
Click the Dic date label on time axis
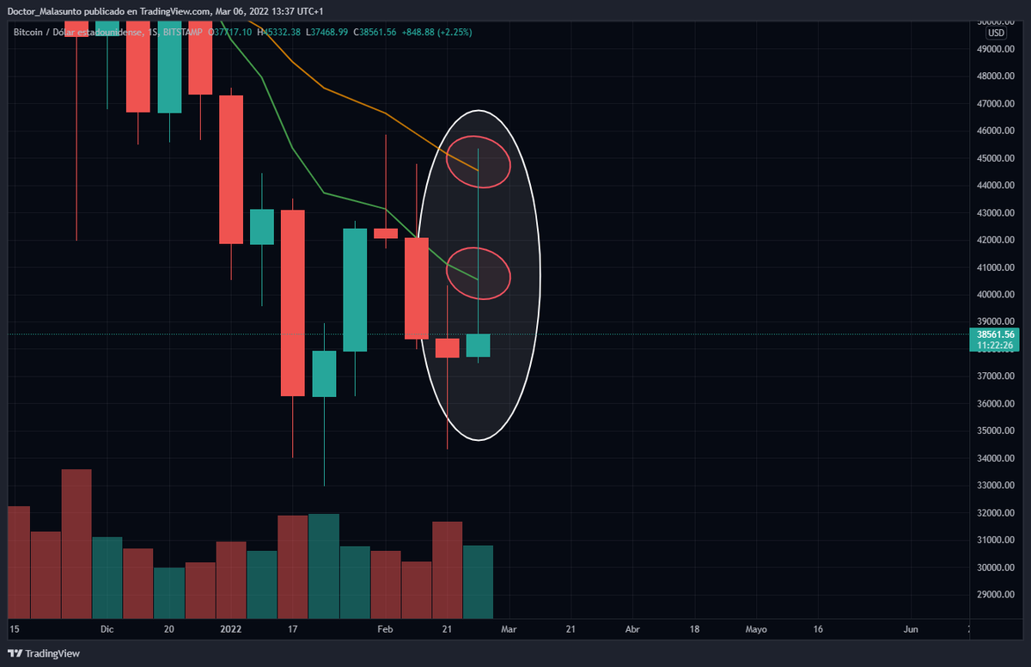click(x=107, y=629)
